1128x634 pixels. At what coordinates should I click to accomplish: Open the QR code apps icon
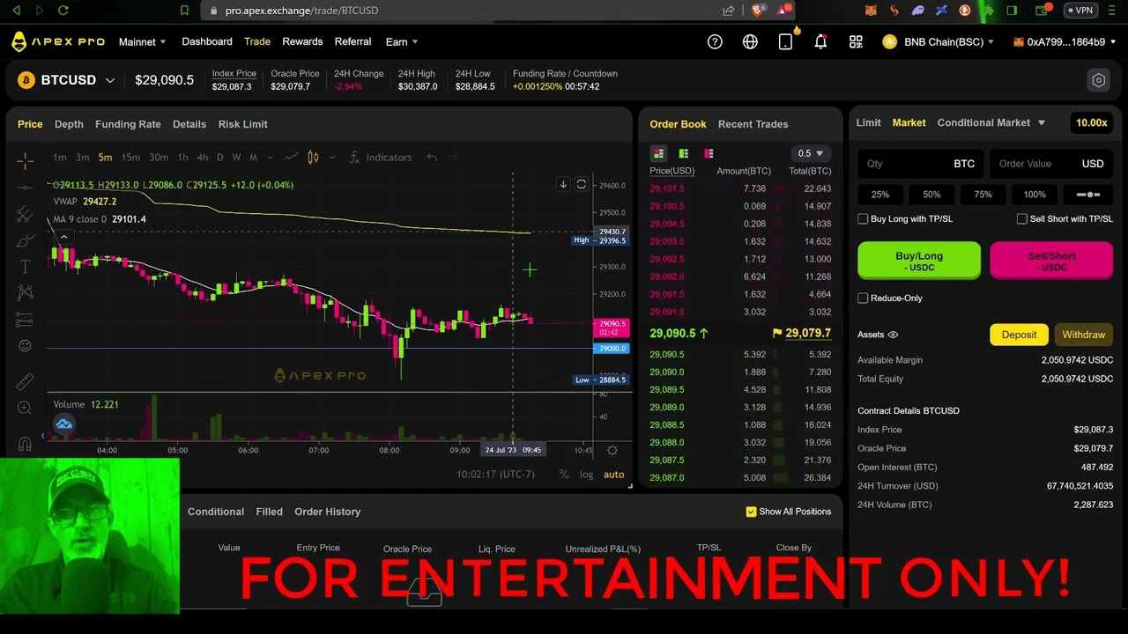tap(856, 41)
